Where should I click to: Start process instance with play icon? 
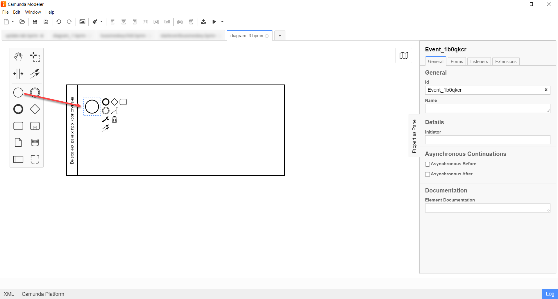(x=214, y=22)
